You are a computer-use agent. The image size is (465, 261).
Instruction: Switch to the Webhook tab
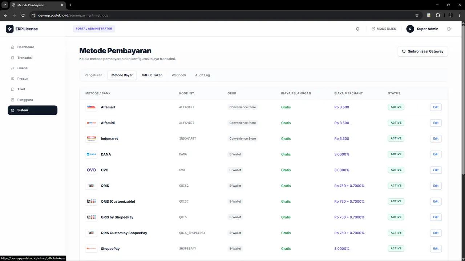pos(179,75)
